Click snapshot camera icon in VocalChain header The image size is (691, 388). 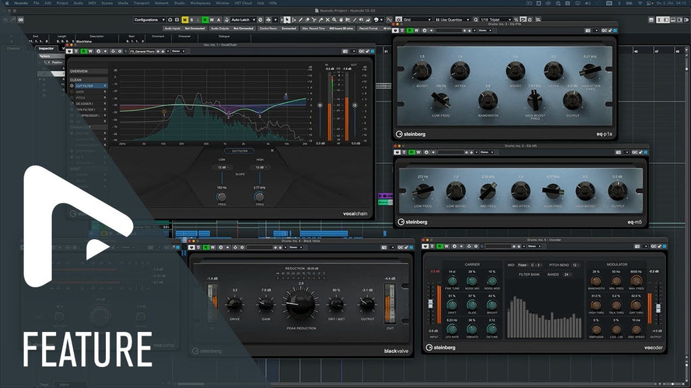(345, 51)
